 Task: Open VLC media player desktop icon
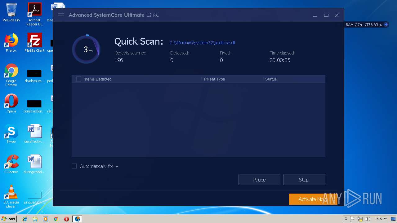[11, 196]
